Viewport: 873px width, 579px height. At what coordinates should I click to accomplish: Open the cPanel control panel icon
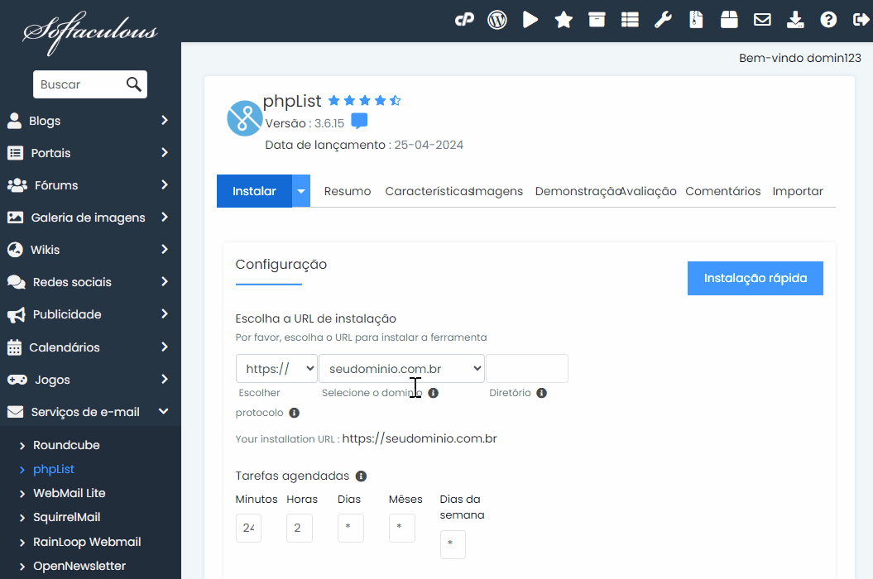point(464,20)
